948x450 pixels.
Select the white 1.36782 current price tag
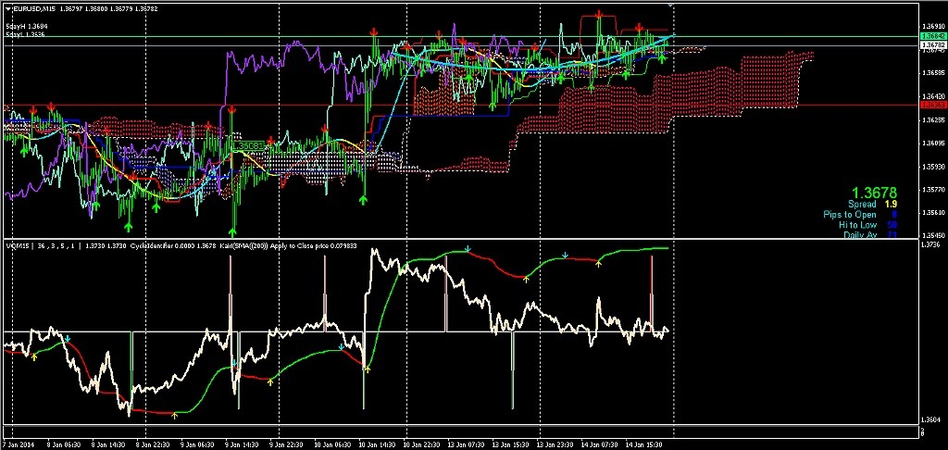933,44
